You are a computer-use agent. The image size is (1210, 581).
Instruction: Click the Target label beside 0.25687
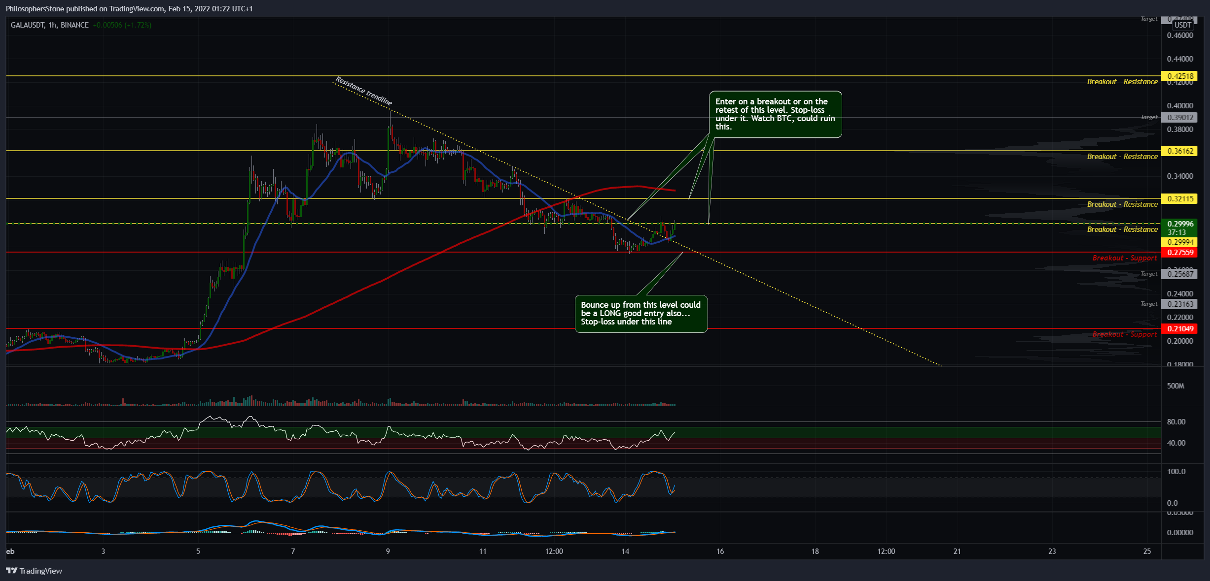[x=1149, y=274]
